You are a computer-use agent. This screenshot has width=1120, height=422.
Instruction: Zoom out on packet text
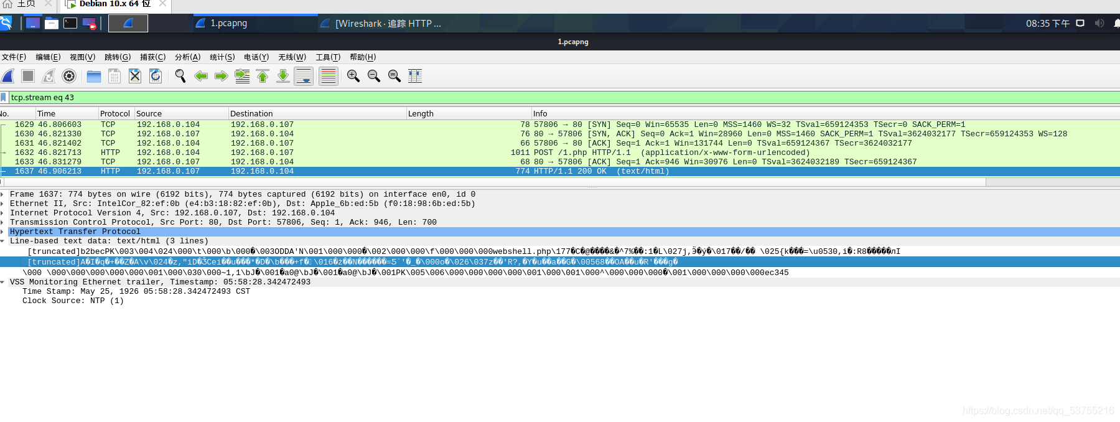[374, 76]
